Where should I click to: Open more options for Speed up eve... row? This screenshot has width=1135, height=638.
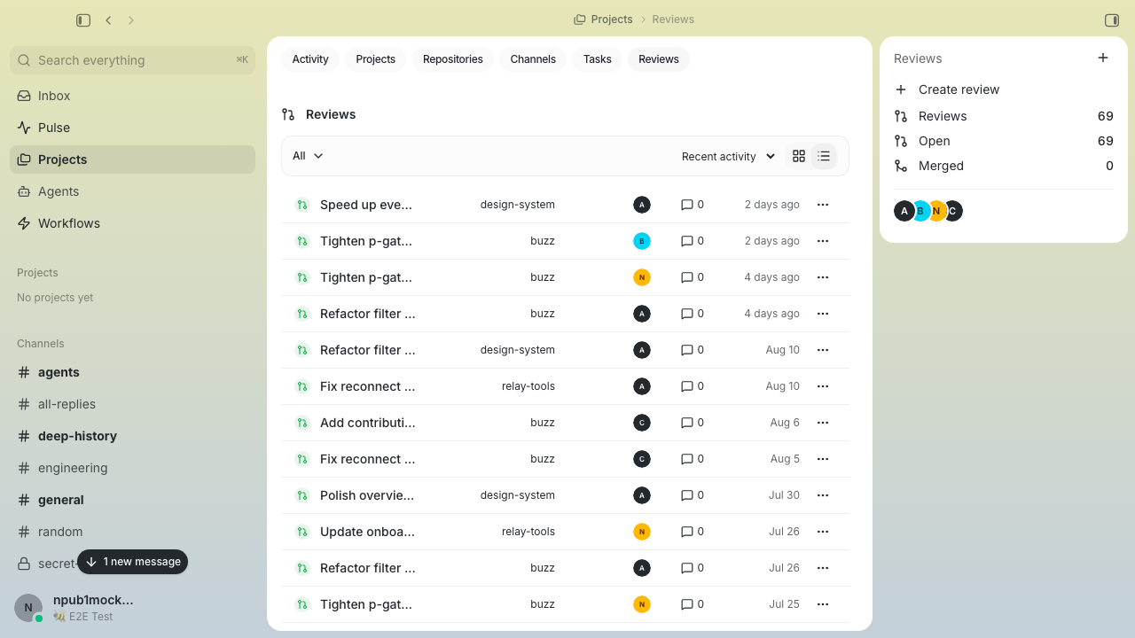point(823,205)
